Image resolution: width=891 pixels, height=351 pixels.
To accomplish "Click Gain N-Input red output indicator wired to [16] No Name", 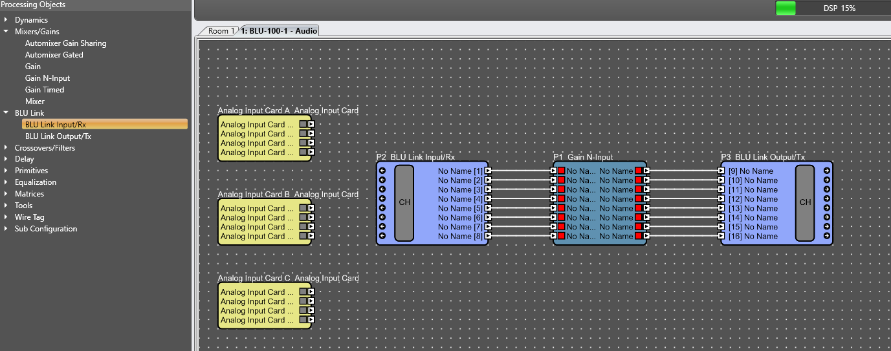I will click(x=639, y=237).
